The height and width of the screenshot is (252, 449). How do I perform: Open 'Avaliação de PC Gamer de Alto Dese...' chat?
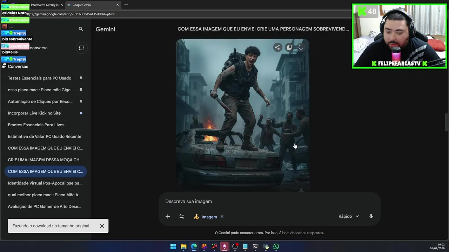pos(46,206)
